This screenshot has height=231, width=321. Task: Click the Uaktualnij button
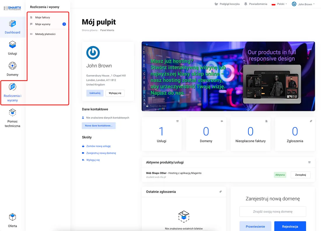[x=95, y=93]
